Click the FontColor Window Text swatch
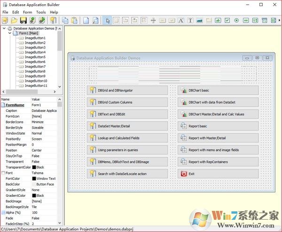The width and height of the screenshot is (282, 232). (34, 178)
